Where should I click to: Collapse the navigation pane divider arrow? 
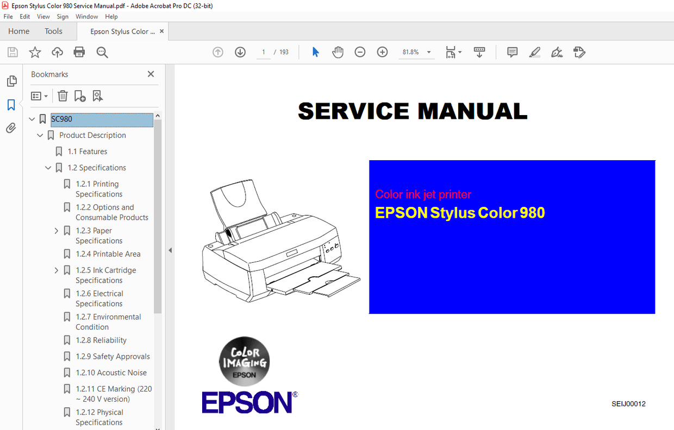[170, 250]
